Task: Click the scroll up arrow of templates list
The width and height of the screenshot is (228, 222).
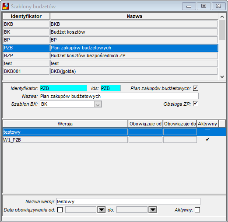Action: 222,17
